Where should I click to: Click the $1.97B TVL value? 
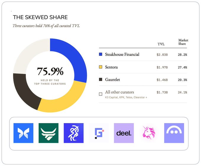pos(162,67)
